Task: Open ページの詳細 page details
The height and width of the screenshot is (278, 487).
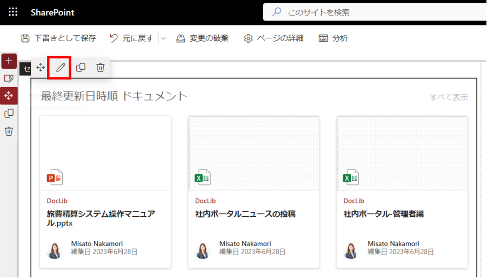Action: coord(273,38)
